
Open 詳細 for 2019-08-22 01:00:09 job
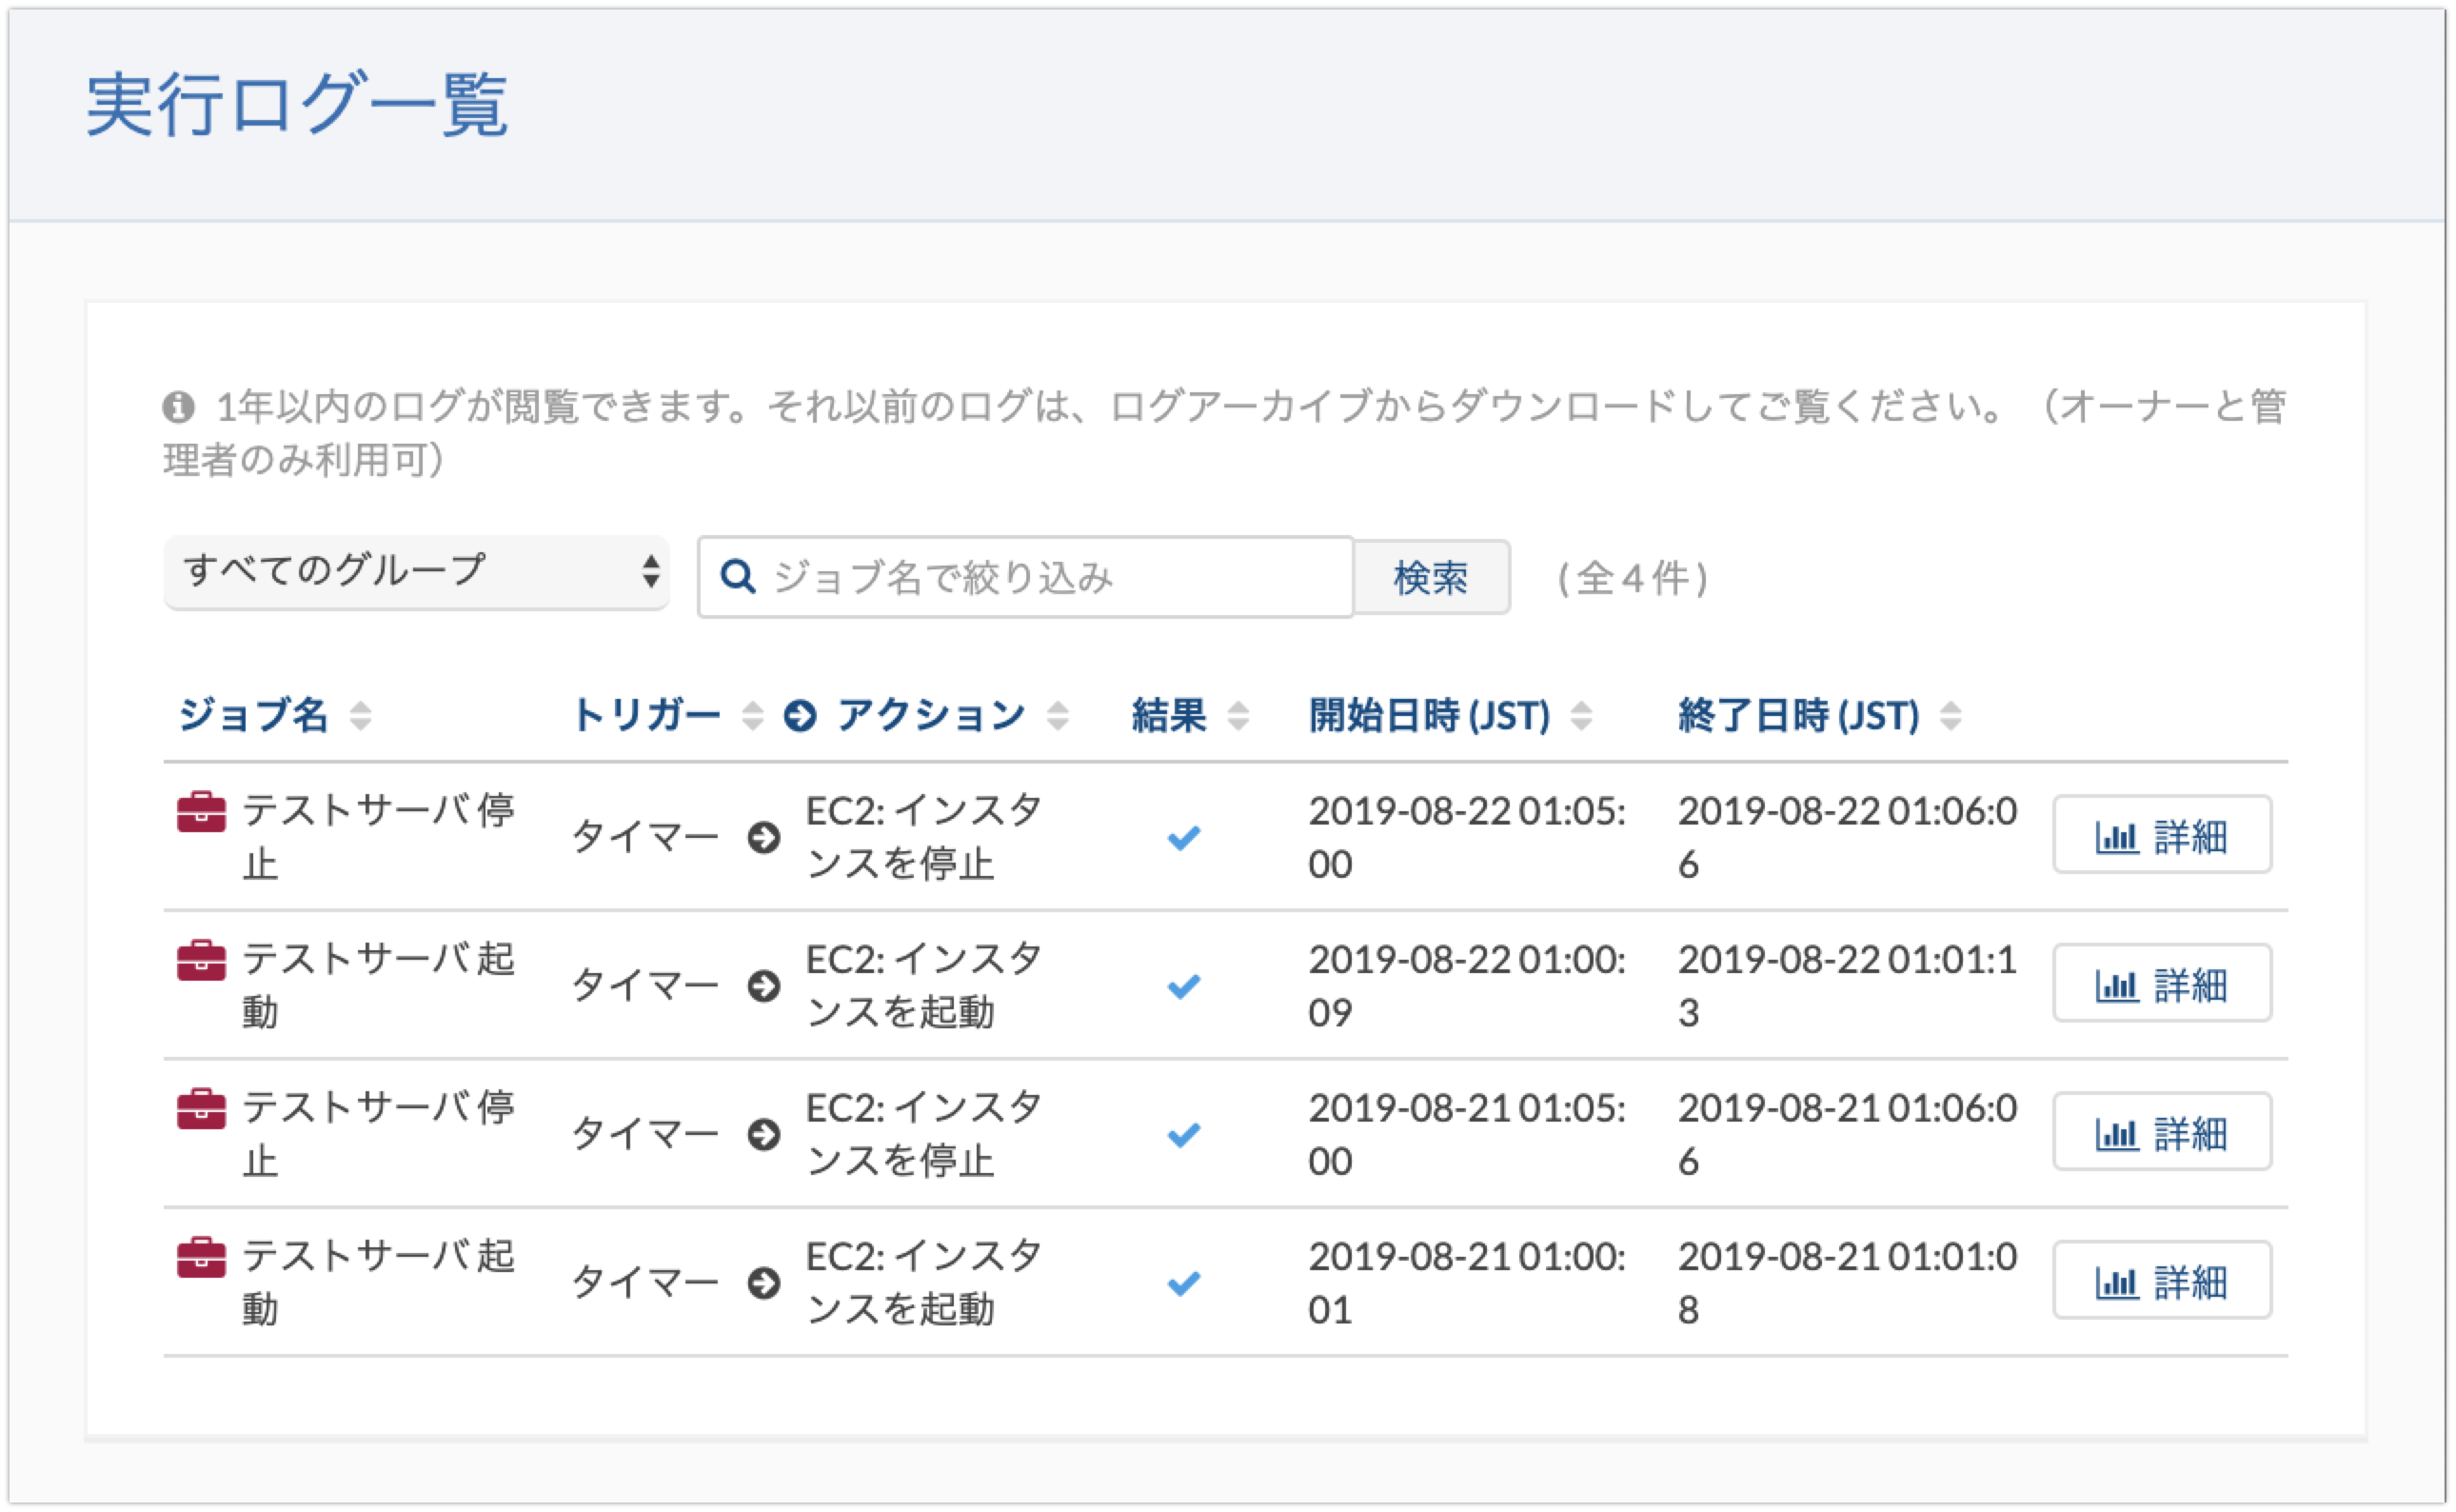(2161, 983)
